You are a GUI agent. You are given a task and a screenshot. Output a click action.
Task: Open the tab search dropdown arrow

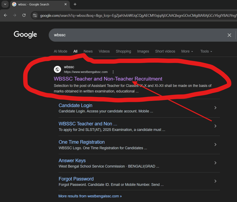(x=5, y=4)
